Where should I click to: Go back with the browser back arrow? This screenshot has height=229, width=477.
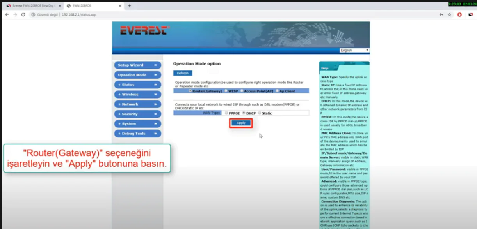(x=7, y=14)
